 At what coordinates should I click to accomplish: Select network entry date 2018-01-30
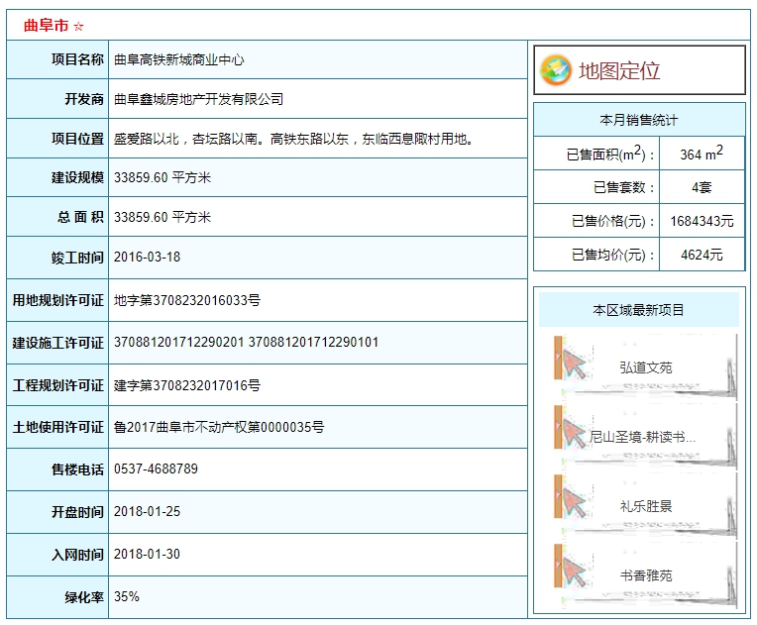coord(148,554)
